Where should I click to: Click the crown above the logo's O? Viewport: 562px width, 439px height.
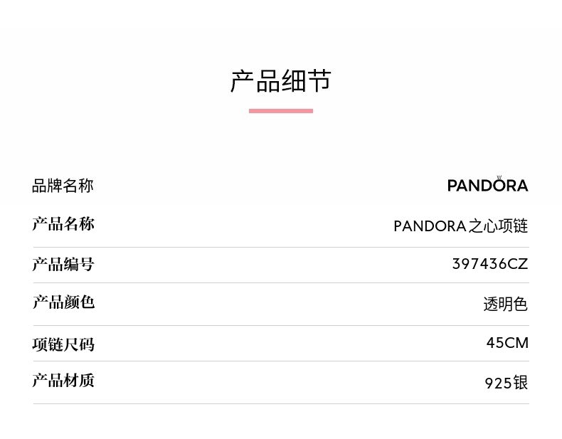(499, 177)
